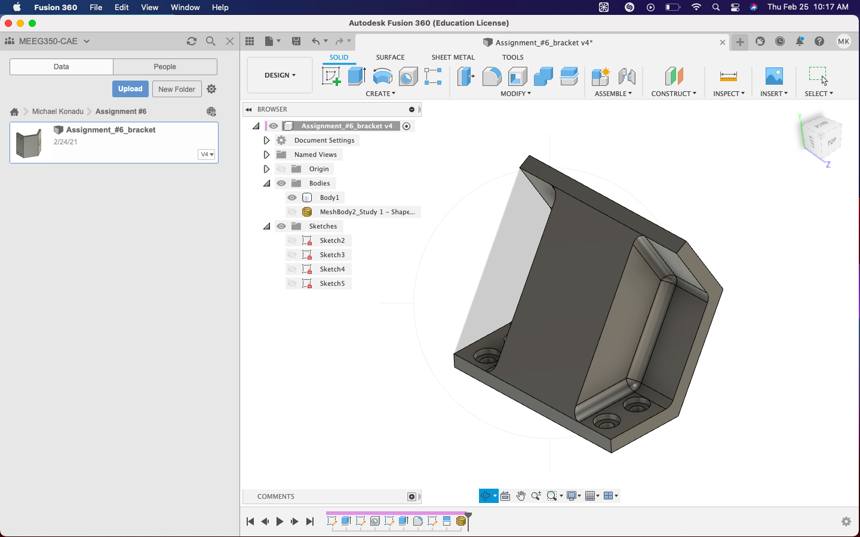Image resolution: width=860 pixels, height=537 pixels.
Task: Create a New Folder in the data panel
Action: pos(177,88)
